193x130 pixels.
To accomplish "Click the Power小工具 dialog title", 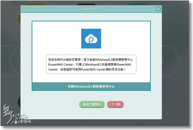I will pyautogui.click(x=91, y=9).
